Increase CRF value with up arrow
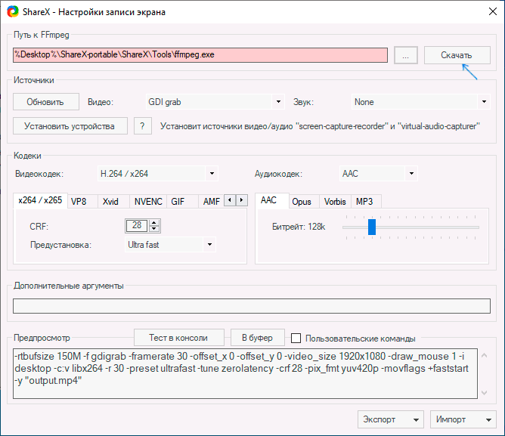 [x=155, y=223]
